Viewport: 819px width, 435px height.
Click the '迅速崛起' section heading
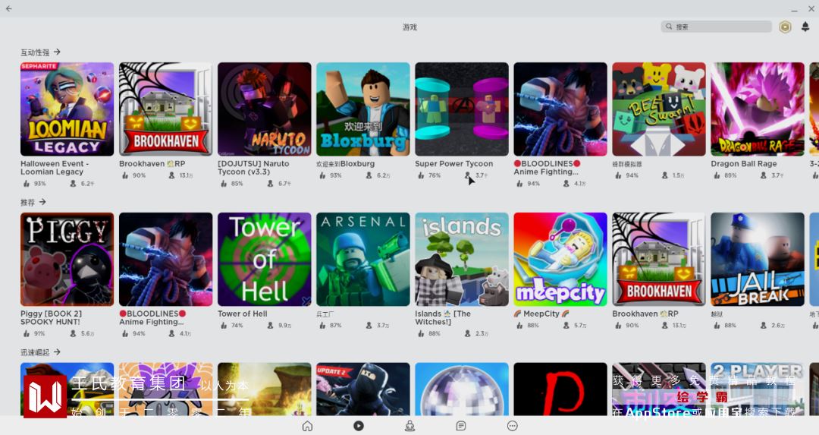[x=35, y=352]
